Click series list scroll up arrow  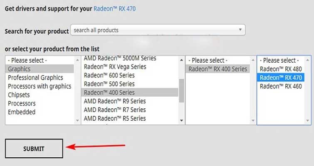(x=181, y=60)
